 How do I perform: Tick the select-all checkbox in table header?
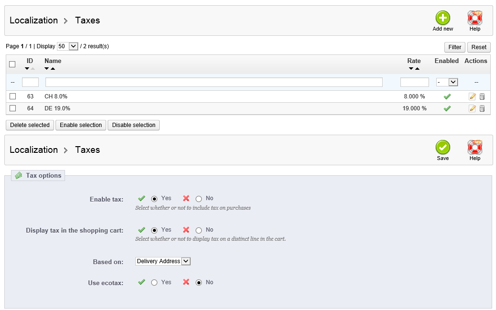[x=12, y=64]
